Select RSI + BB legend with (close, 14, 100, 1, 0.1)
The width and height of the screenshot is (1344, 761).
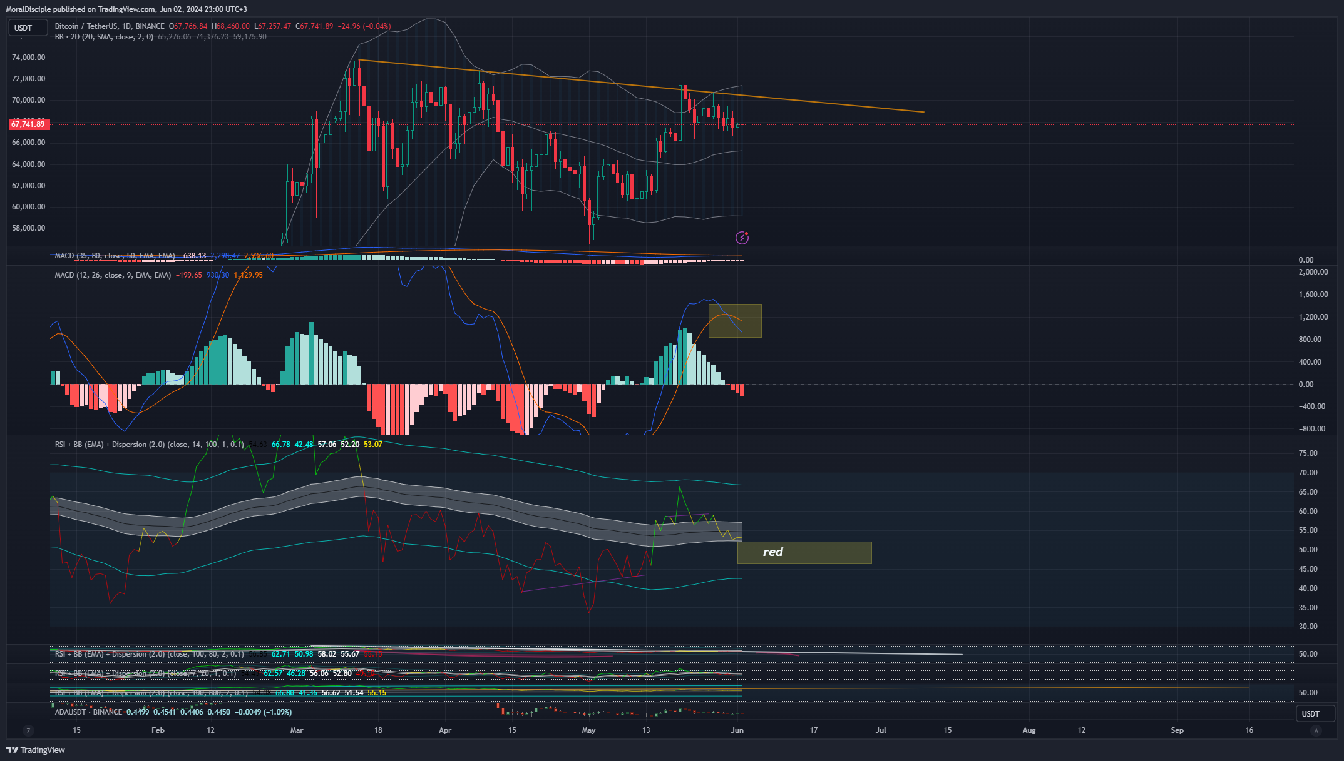click(150, 445)
